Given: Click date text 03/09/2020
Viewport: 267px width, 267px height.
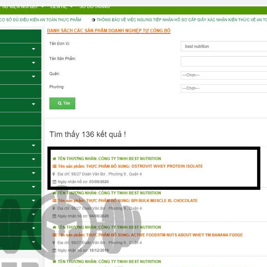Looking at the screenshot, I should coord(99,182).
